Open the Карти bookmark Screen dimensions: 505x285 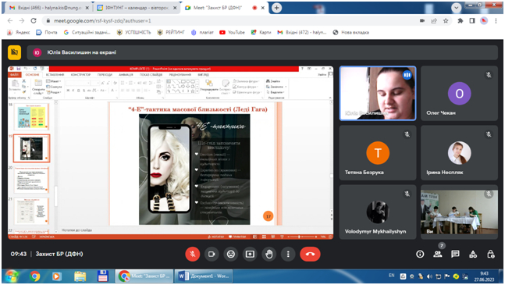point(261,33)
